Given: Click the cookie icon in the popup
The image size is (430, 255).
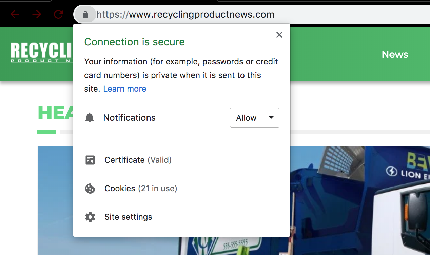Looking at the screenshot, I should pos(90,189).
